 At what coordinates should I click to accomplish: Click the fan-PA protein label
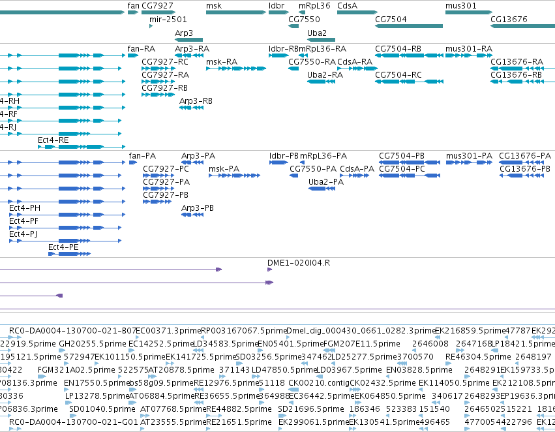click(x=142, y=156)
